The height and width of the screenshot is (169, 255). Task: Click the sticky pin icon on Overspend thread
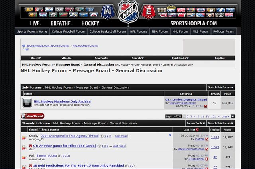point(170,135)
